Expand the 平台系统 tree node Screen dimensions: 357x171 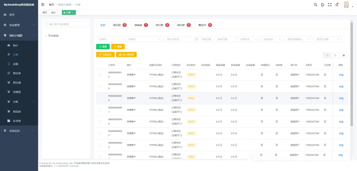pyautogui.click(x=46, y=36)
